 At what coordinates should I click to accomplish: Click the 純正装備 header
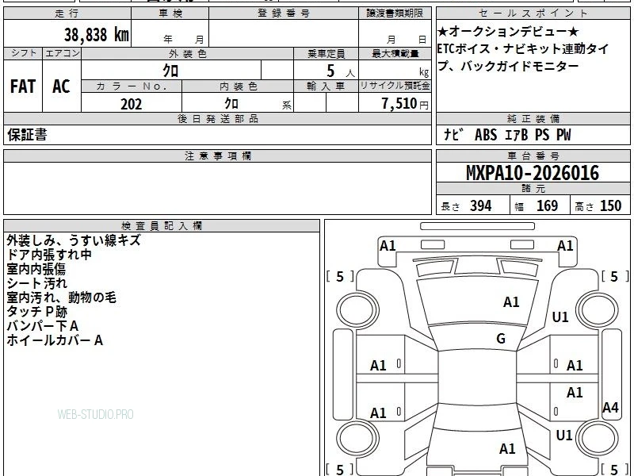(x=533, y=118)
